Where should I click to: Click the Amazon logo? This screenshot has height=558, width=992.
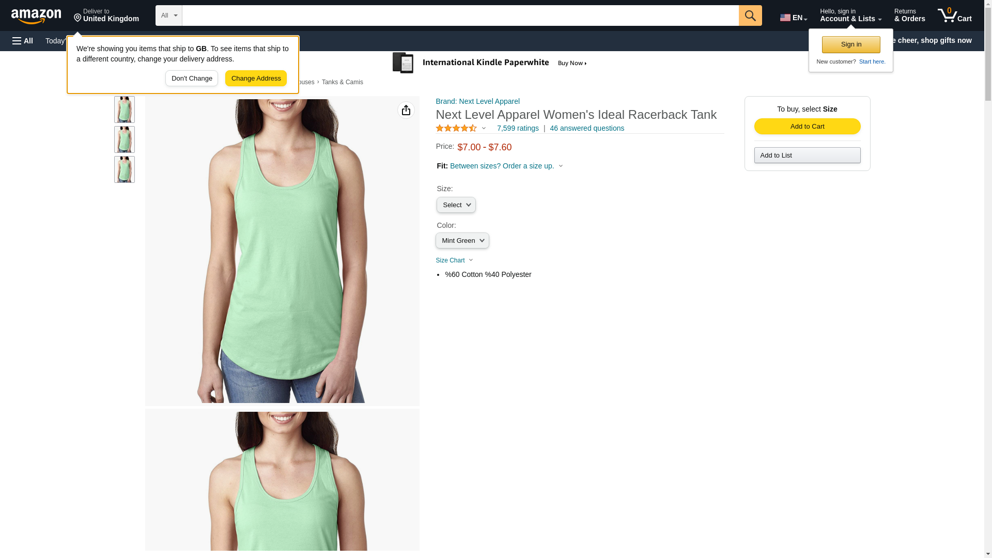pyautogui.click(x=36, y=17)
